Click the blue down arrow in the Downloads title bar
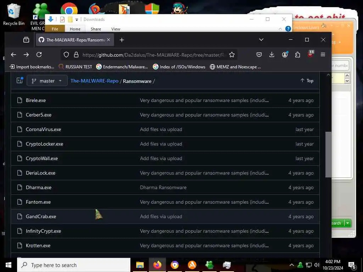Viewport: 363px width, 272px height. click(x=51, y=19)
